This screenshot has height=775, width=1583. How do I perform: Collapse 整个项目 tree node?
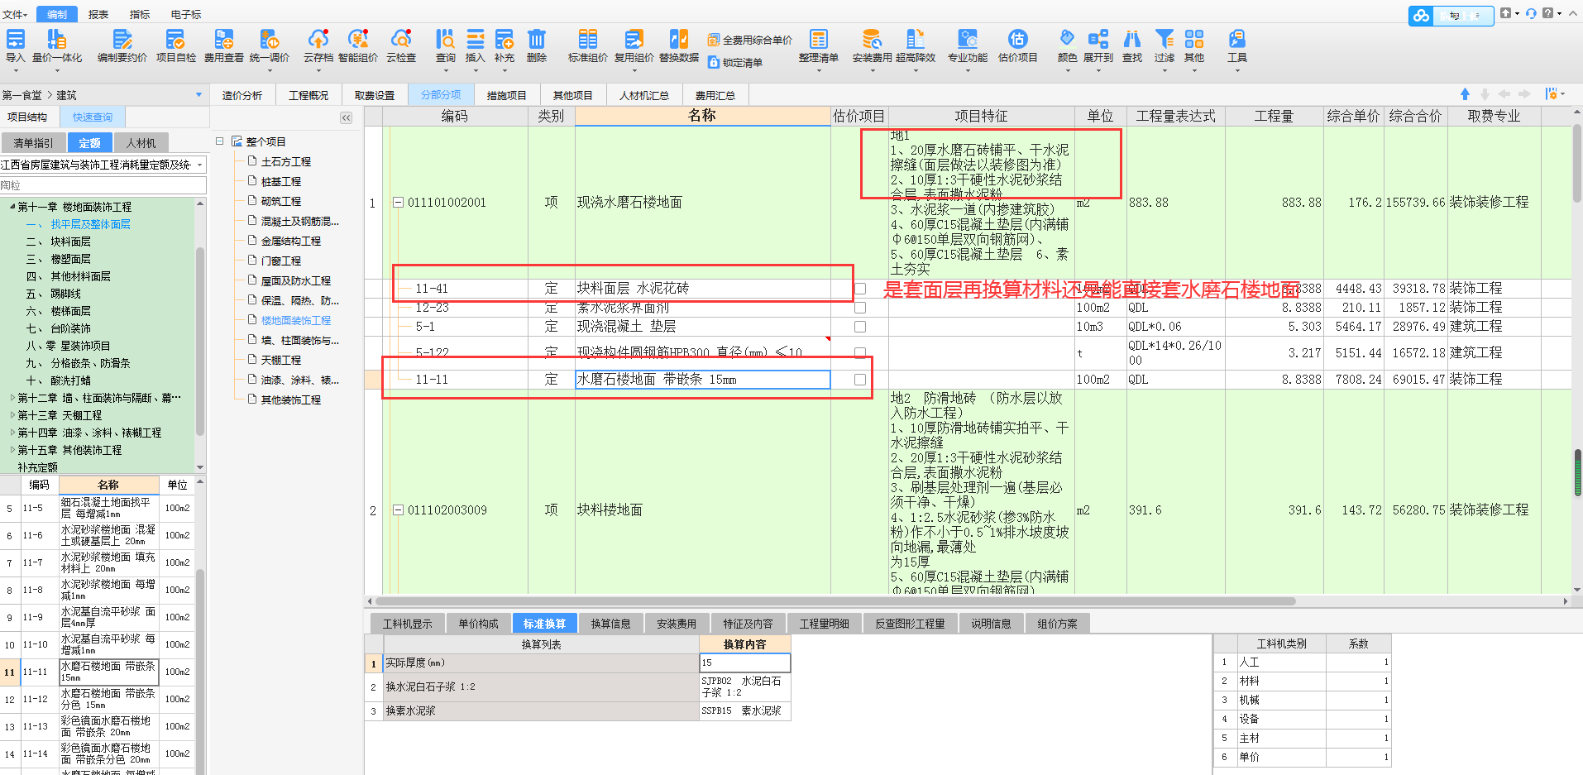(x=220, y=141)
